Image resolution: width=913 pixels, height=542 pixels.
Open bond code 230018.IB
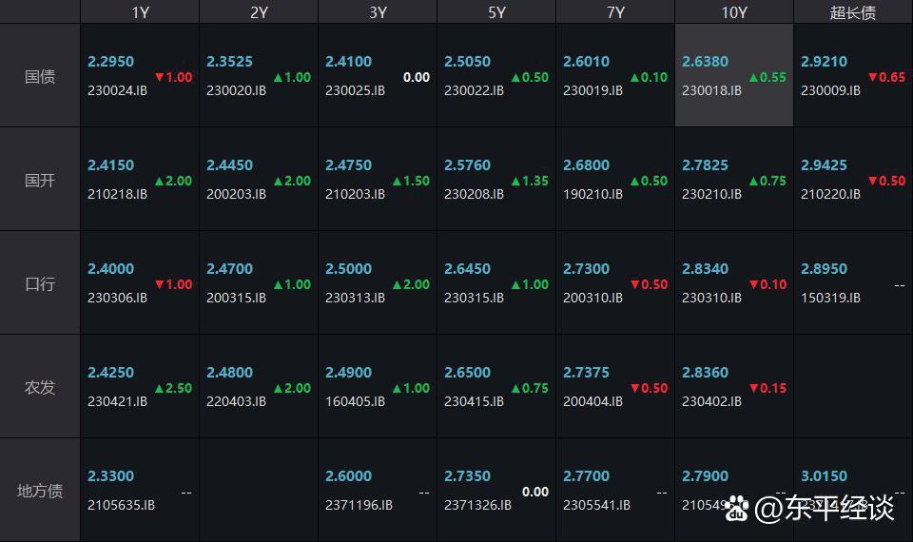(x=711, y=91)
